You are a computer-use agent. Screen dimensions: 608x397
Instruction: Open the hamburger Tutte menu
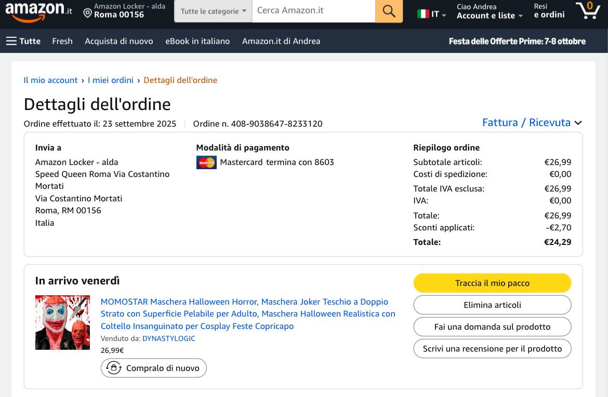click(23, 41)
